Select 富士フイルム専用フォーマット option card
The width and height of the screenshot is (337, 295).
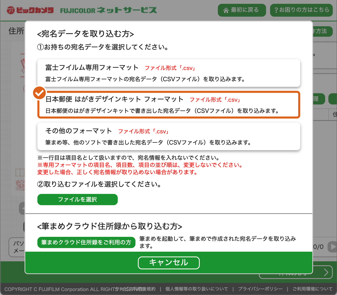click(168, 73)
